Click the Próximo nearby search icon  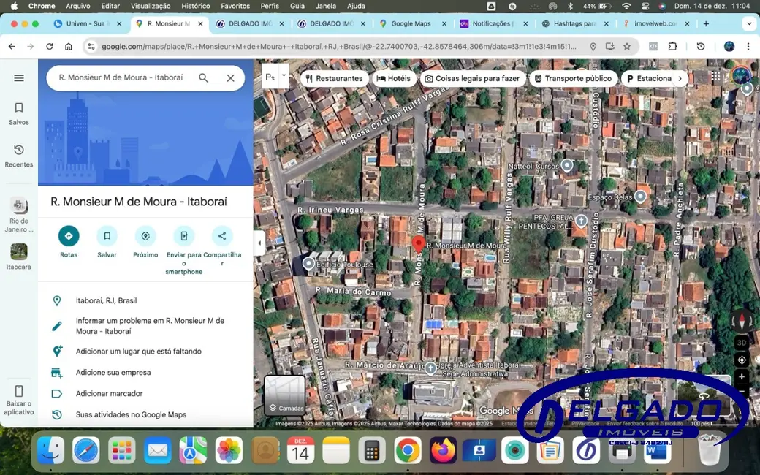click(x=145, y=236)
